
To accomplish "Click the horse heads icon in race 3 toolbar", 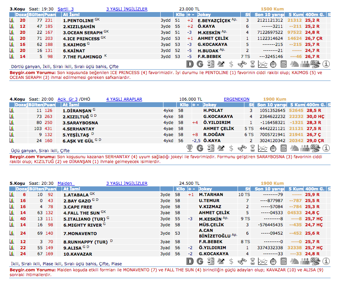I will coord(295,64).
